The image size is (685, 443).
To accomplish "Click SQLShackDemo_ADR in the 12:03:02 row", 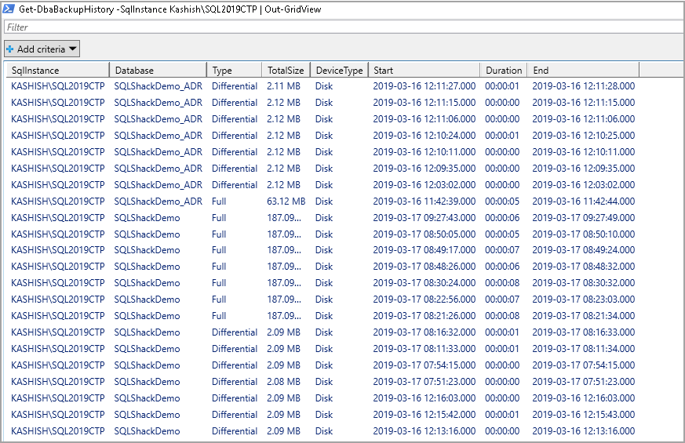I will (158, 184).
